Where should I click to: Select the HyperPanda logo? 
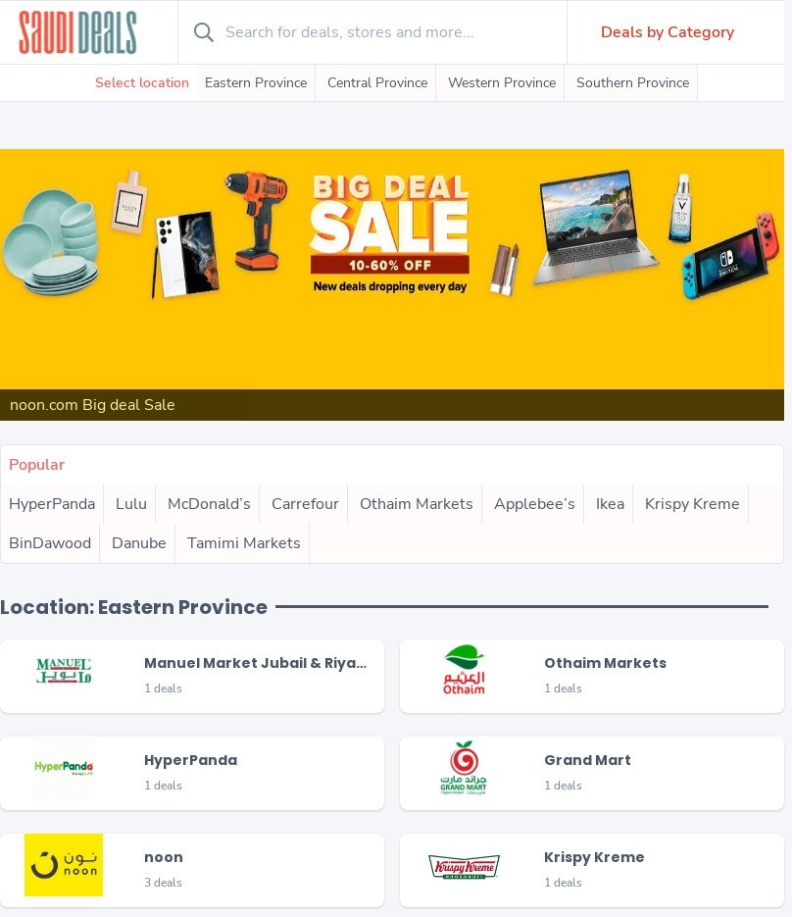64,767
